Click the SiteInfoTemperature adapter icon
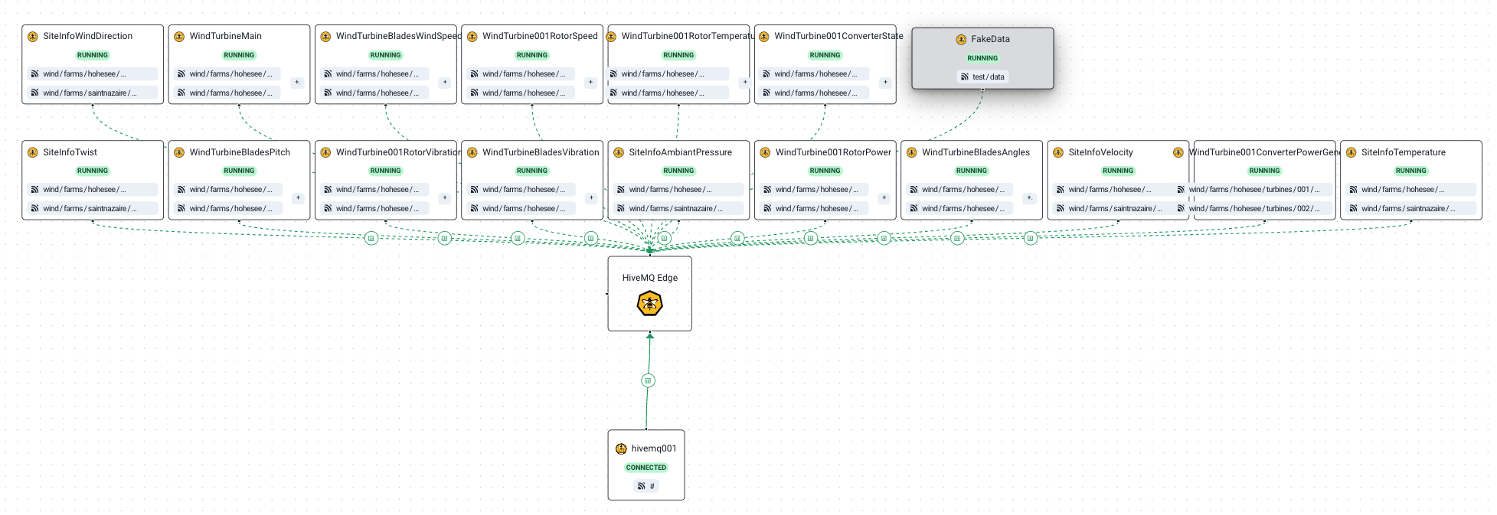 [1352, 152]
